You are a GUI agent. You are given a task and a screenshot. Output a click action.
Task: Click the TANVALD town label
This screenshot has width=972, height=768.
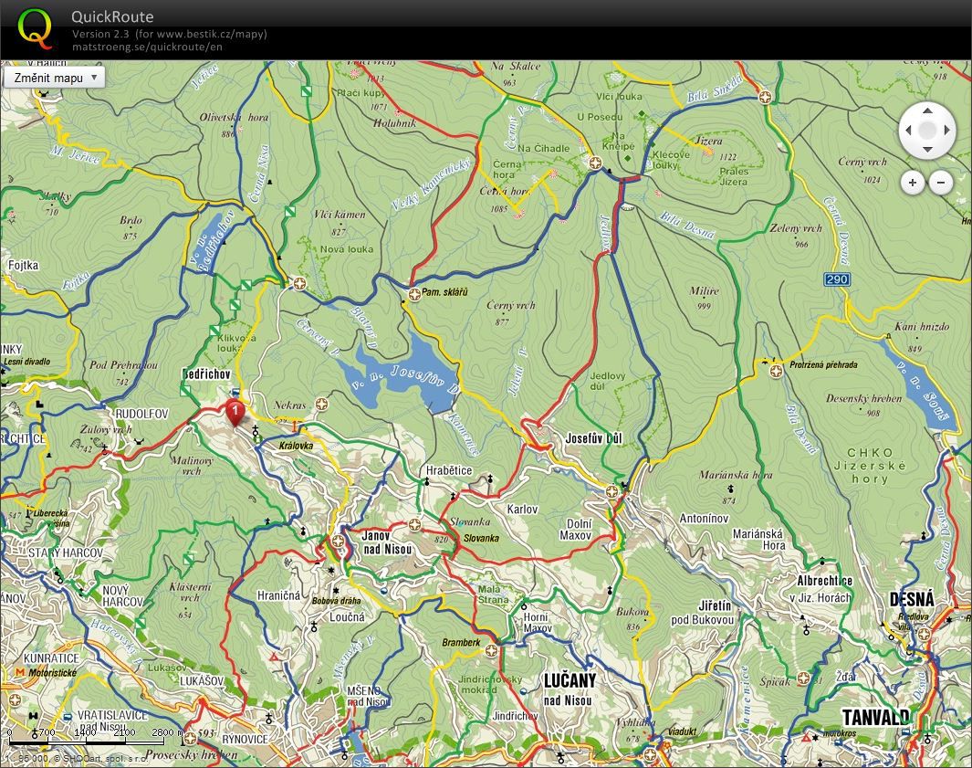[x=875, y=718]
